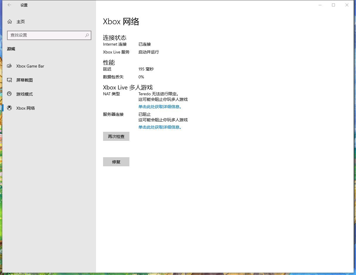Click the 195 毫秒 latency value
Image resolution: width=356 pixels, height=275 pixels.
point(146,69)
